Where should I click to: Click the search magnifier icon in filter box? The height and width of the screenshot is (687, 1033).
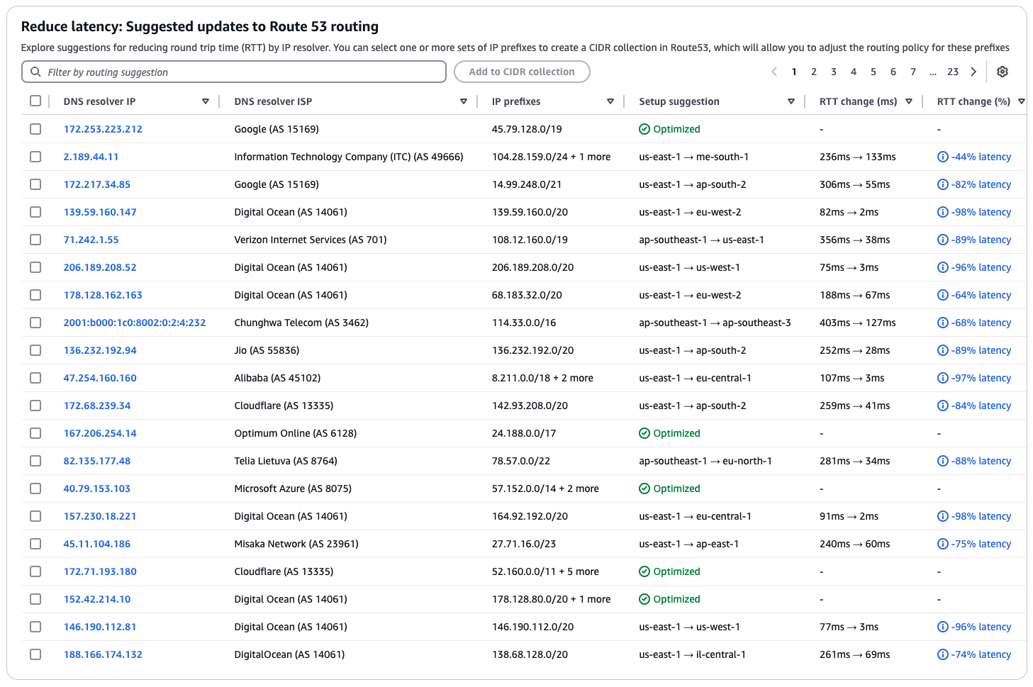[x=35, y=72]
